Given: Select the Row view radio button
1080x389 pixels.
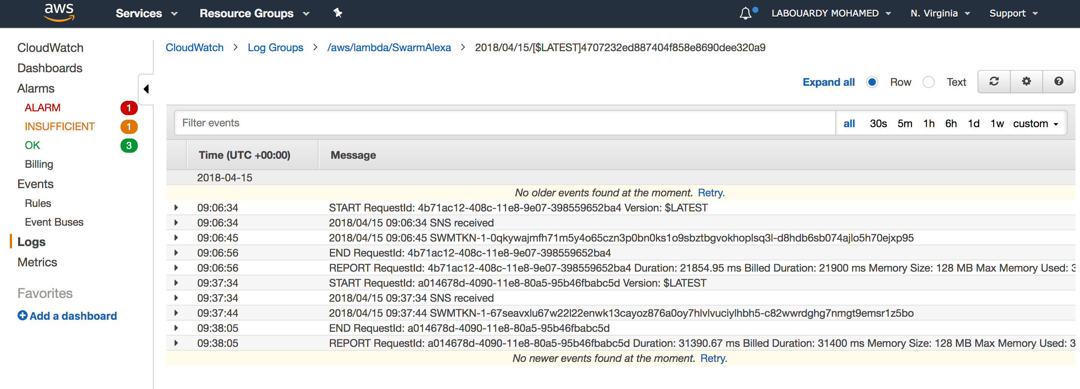Looking at the screenshot, I should [x=872, y=82].
